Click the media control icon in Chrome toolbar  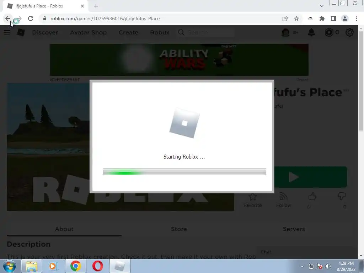tap(311, 18)
